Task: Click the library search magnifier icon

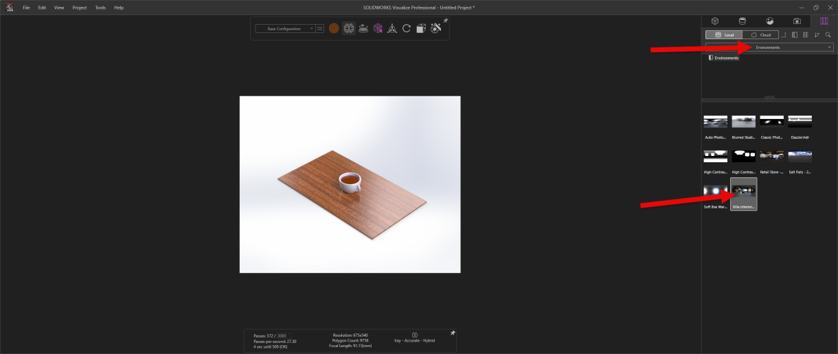Action: (x=828, y=34)
